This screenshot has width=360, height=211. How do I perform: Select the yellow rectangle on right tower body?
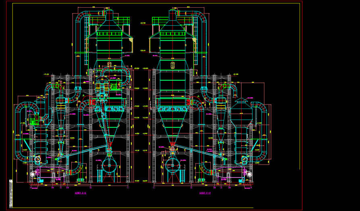pos(172,65)
